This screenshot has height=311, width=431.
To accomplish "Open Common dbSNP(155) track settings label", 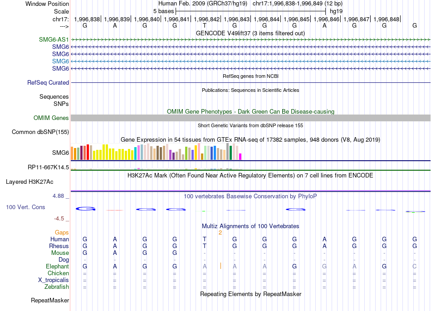I will 40,132.
